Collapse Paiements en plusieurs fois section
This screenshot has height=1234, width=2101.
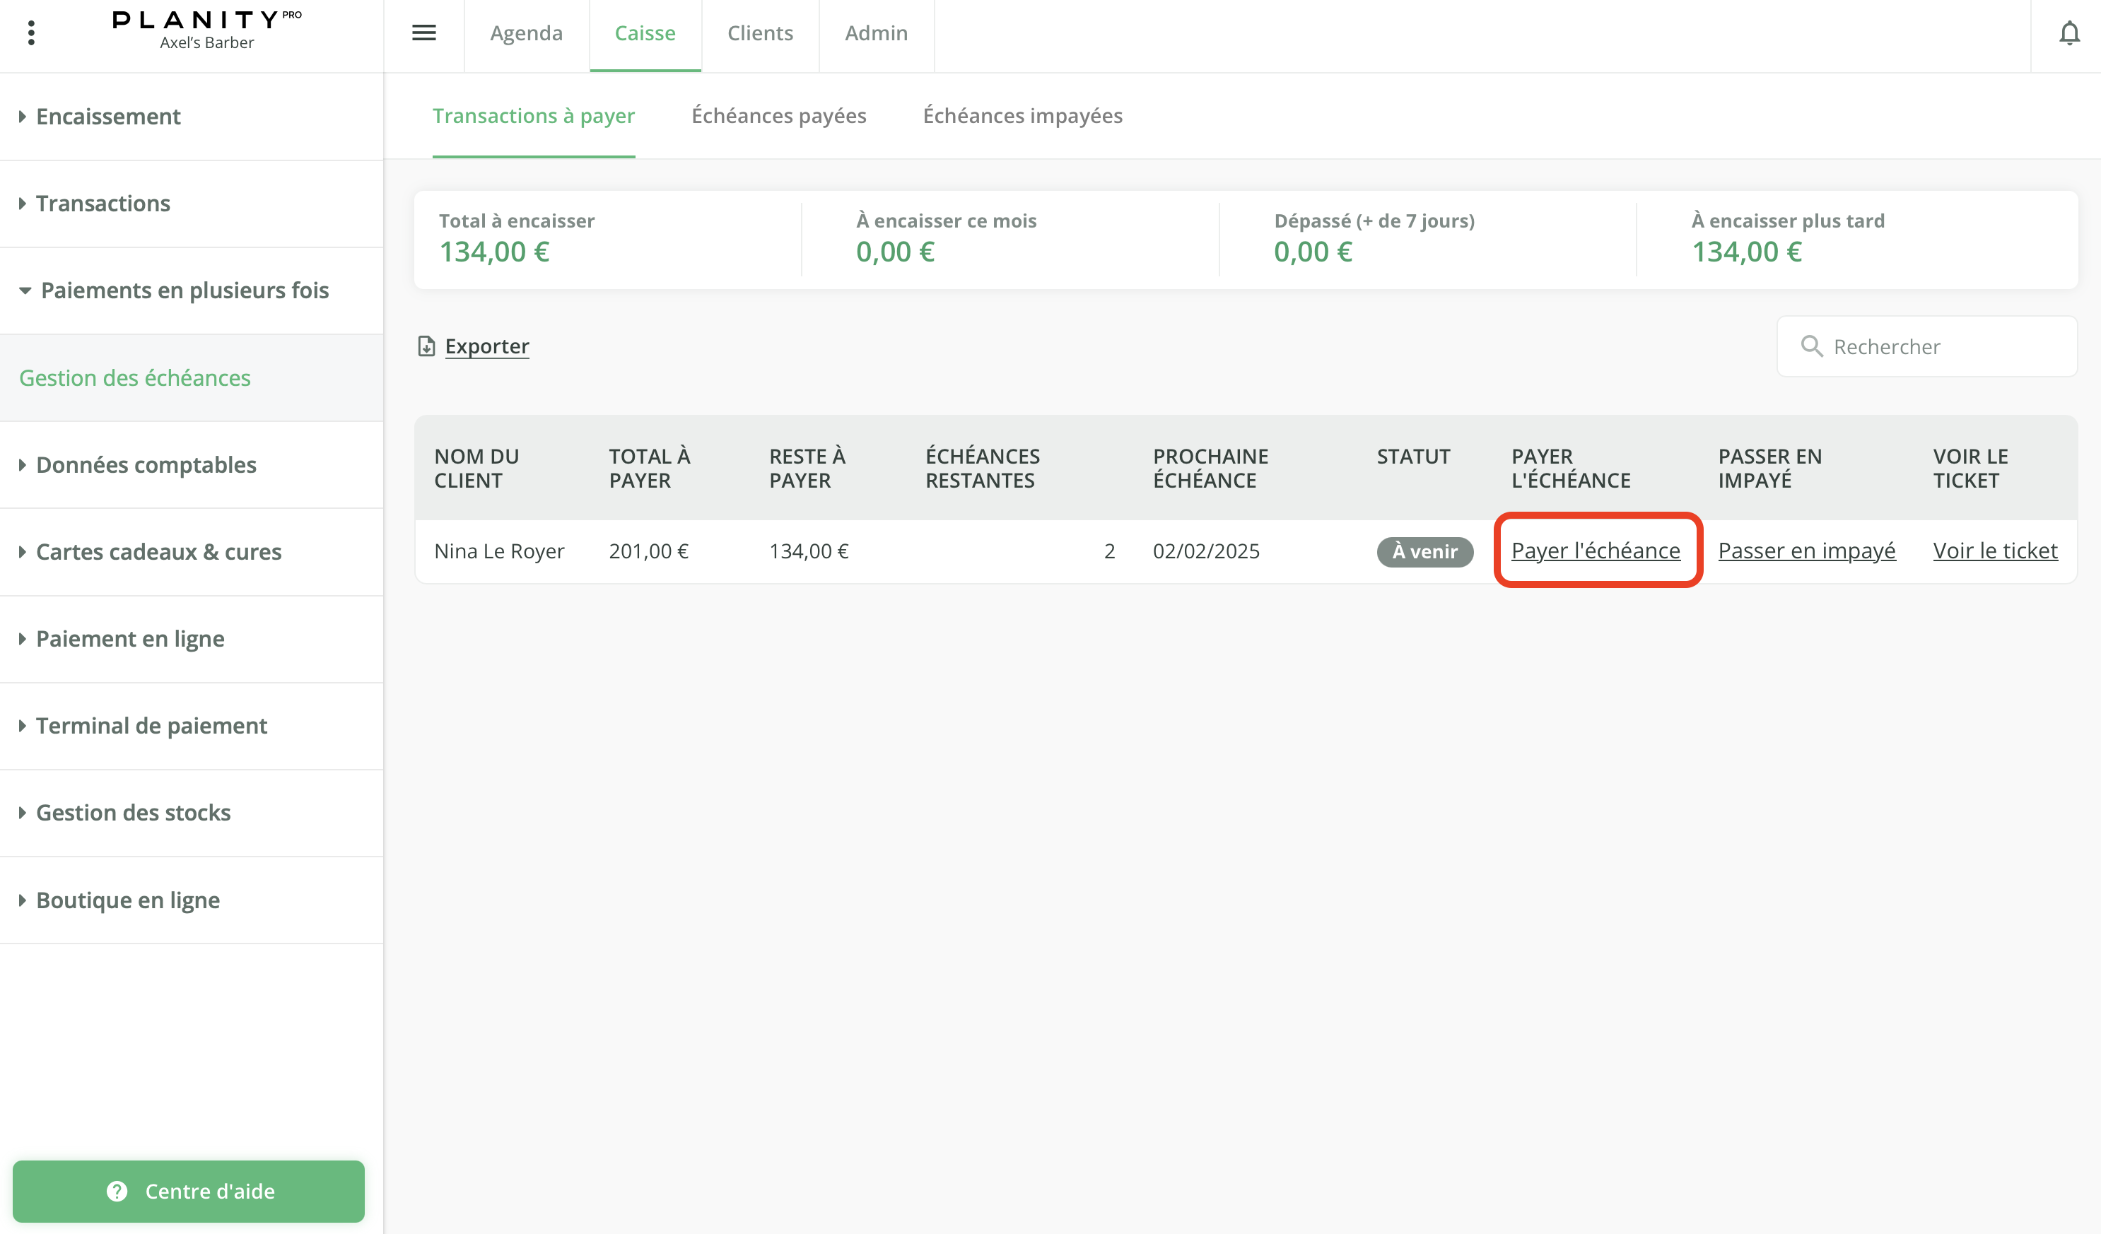(x=185, y=290)
